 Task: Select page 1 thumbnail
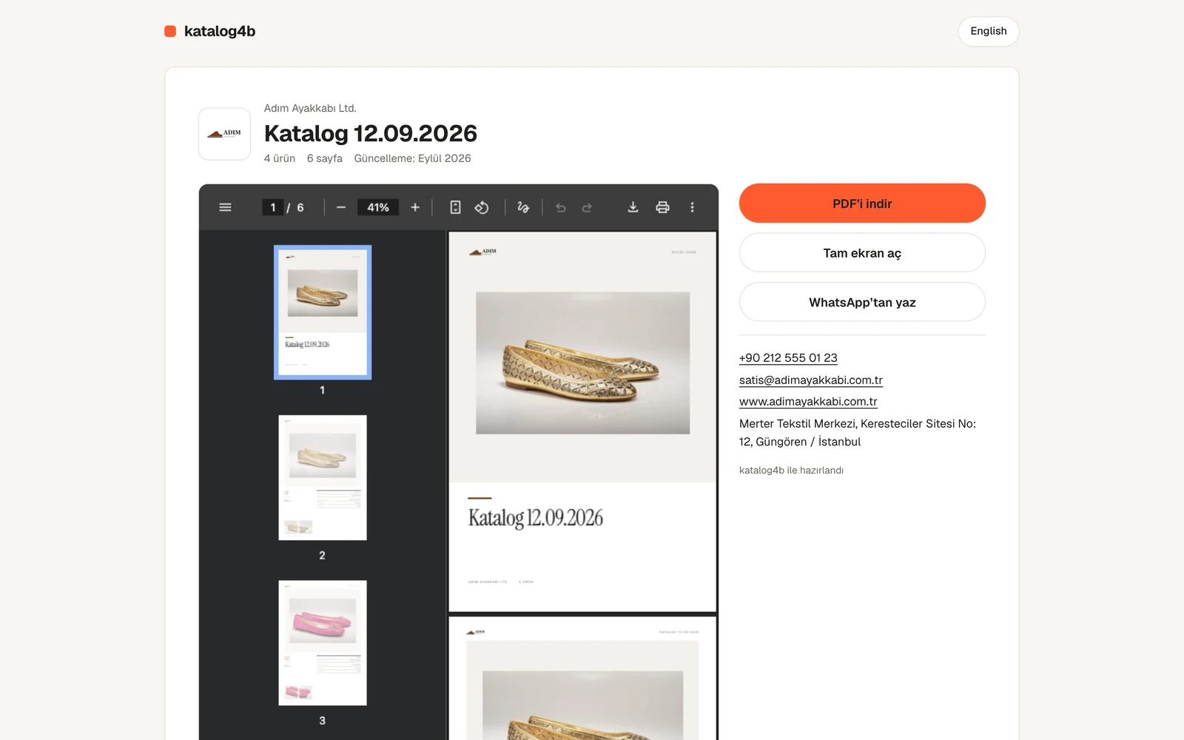323,312
